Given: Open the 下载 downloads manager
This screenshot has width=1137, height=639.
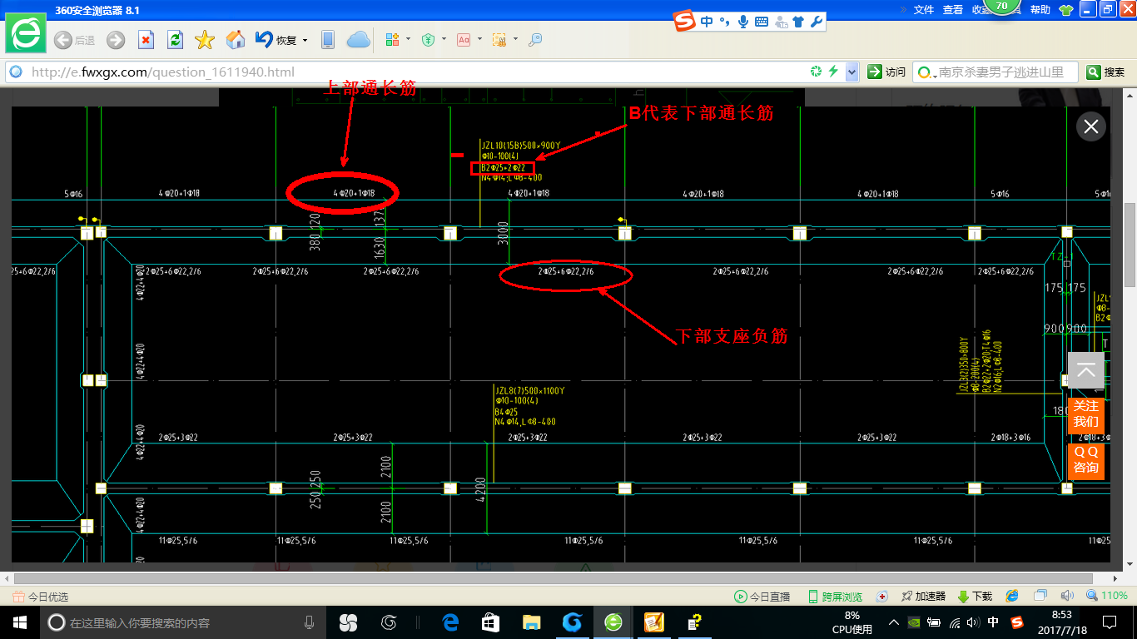Looking at the screenshot, I should pyautogui.click(x=975, y=597).
